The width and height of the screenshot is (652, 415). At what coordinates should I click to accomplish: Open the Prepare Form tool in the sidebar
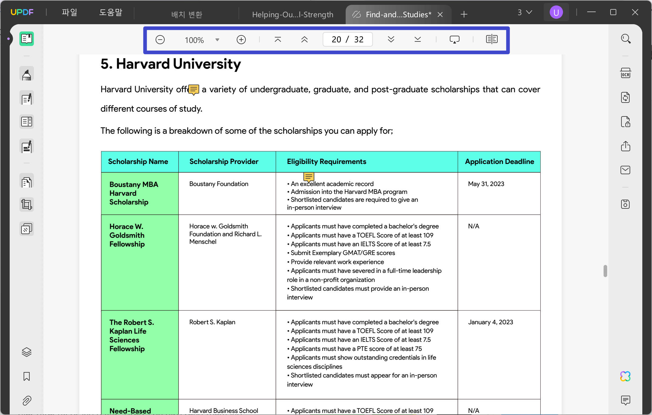coord(27,122)
